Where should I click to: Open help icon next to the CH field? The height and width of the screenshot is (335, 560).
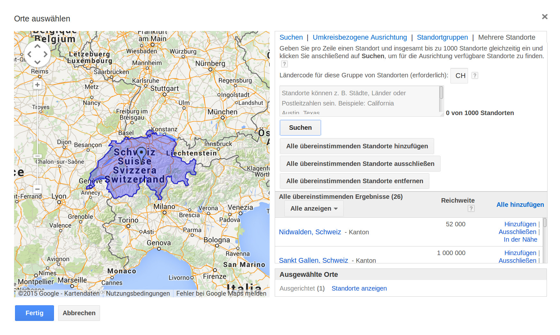475,75
